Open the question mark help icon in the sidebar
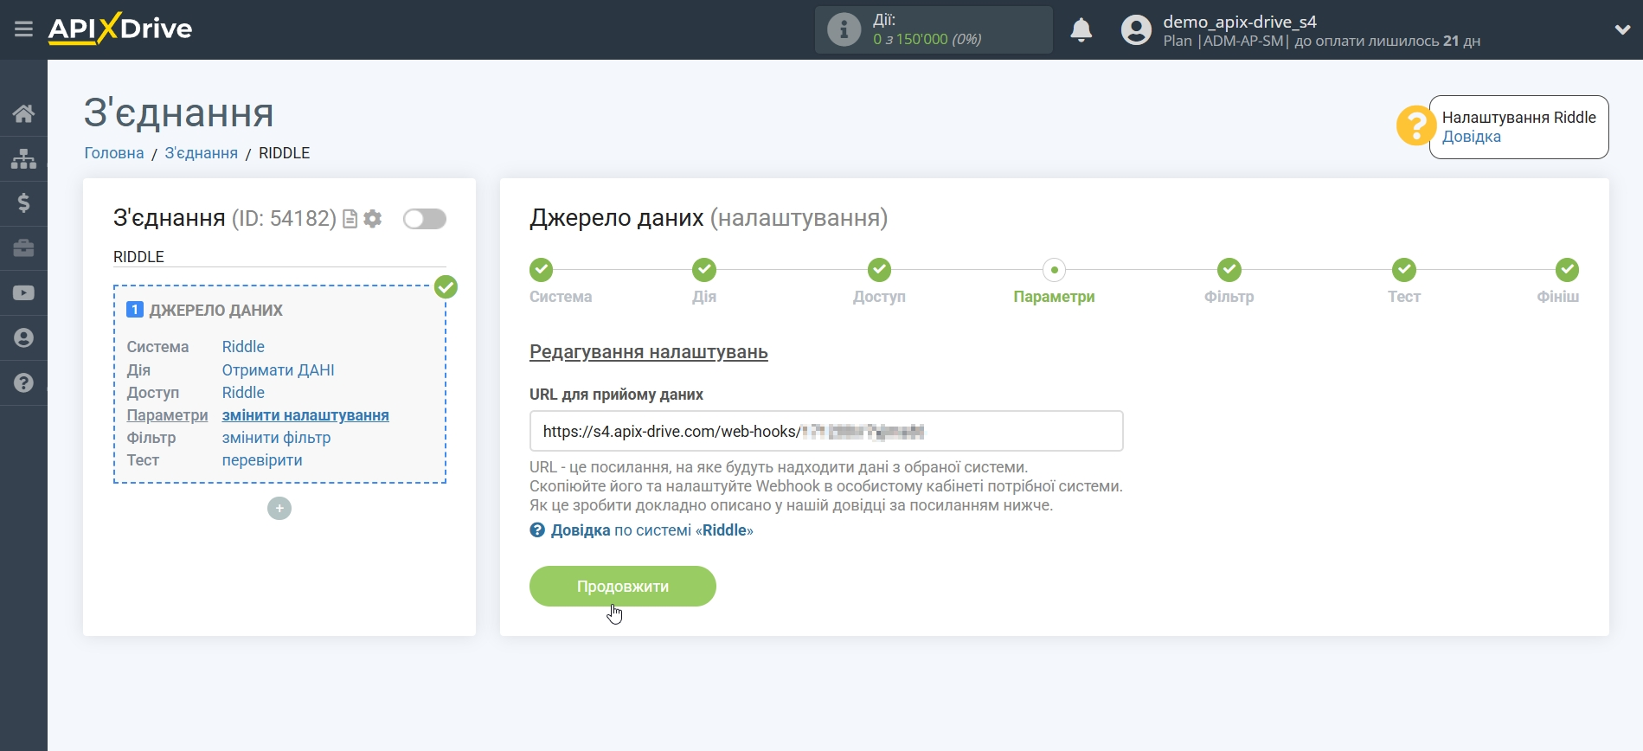1643x751 pixels. 23,383
